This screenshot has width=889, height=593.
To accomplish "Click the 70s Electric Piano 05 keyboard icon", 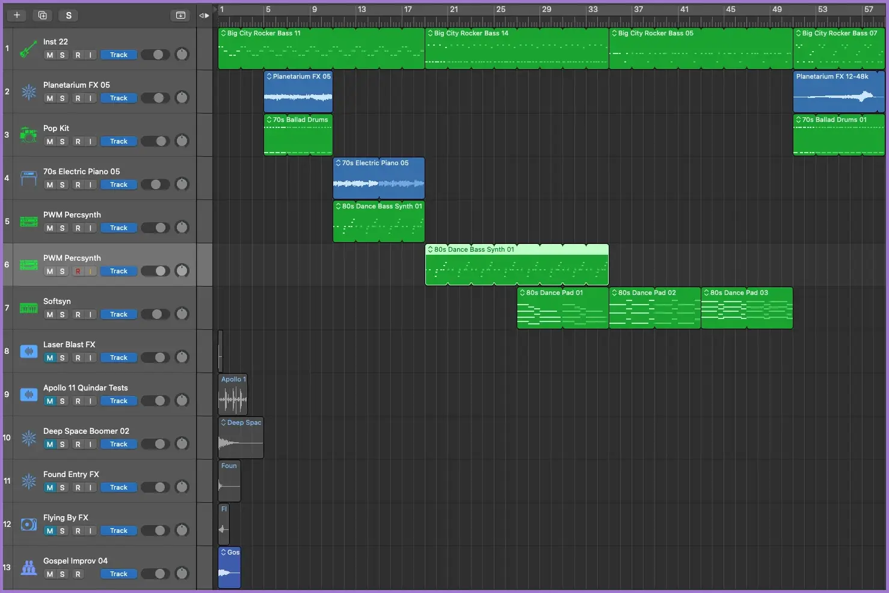I will click(x=28, y=178).
